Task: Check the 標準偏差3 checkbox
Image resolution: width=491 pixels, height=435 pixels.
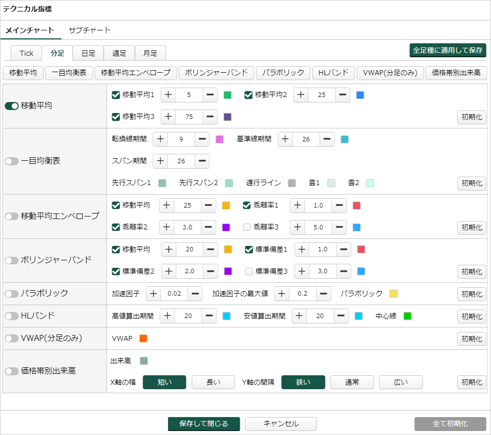Action: pos(249,271)
